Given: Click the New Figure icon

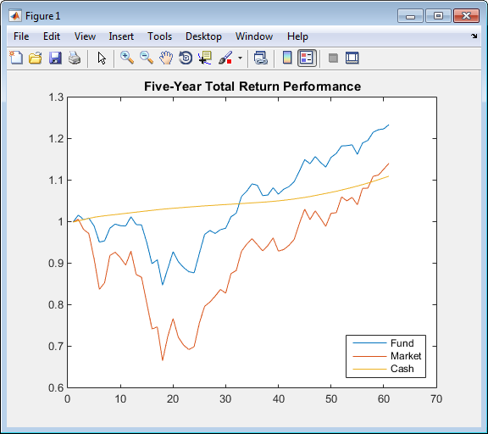Looking at the screenshot, I should 16,58.
